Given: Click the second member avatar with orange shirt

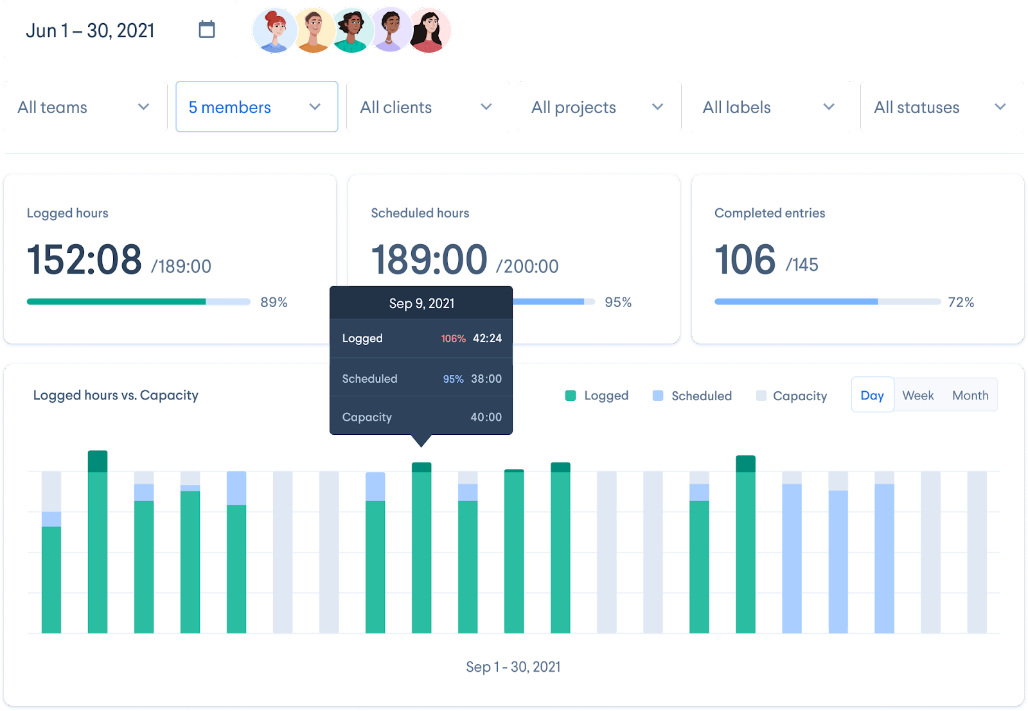Looking at the screenshot, I should 314,31.
